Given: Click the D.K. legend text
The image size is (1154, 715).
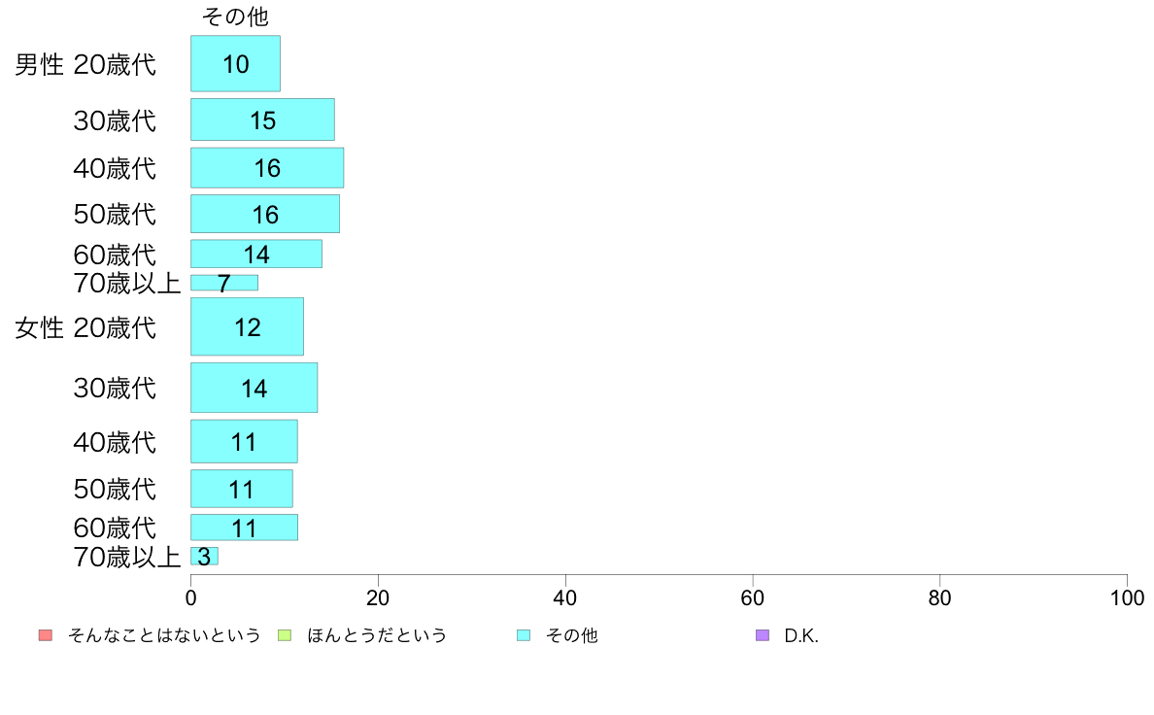Looking at the screenshot, I should coord(801,635).
